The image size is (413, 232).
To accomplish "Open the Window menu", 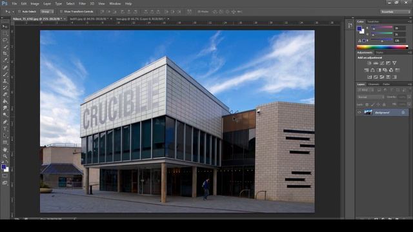I will [x=115, y=4].
